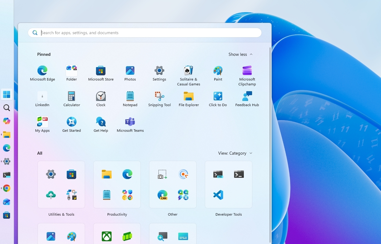Open Outlook from the taskbar
This screenshot has height=244, width=381.
(x=7, y=202)
